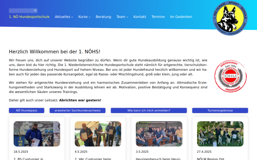Open the 1. NÖ Hundesportschule home link
The height and width of the screenshot is (160, 257).
click(29, 17)
